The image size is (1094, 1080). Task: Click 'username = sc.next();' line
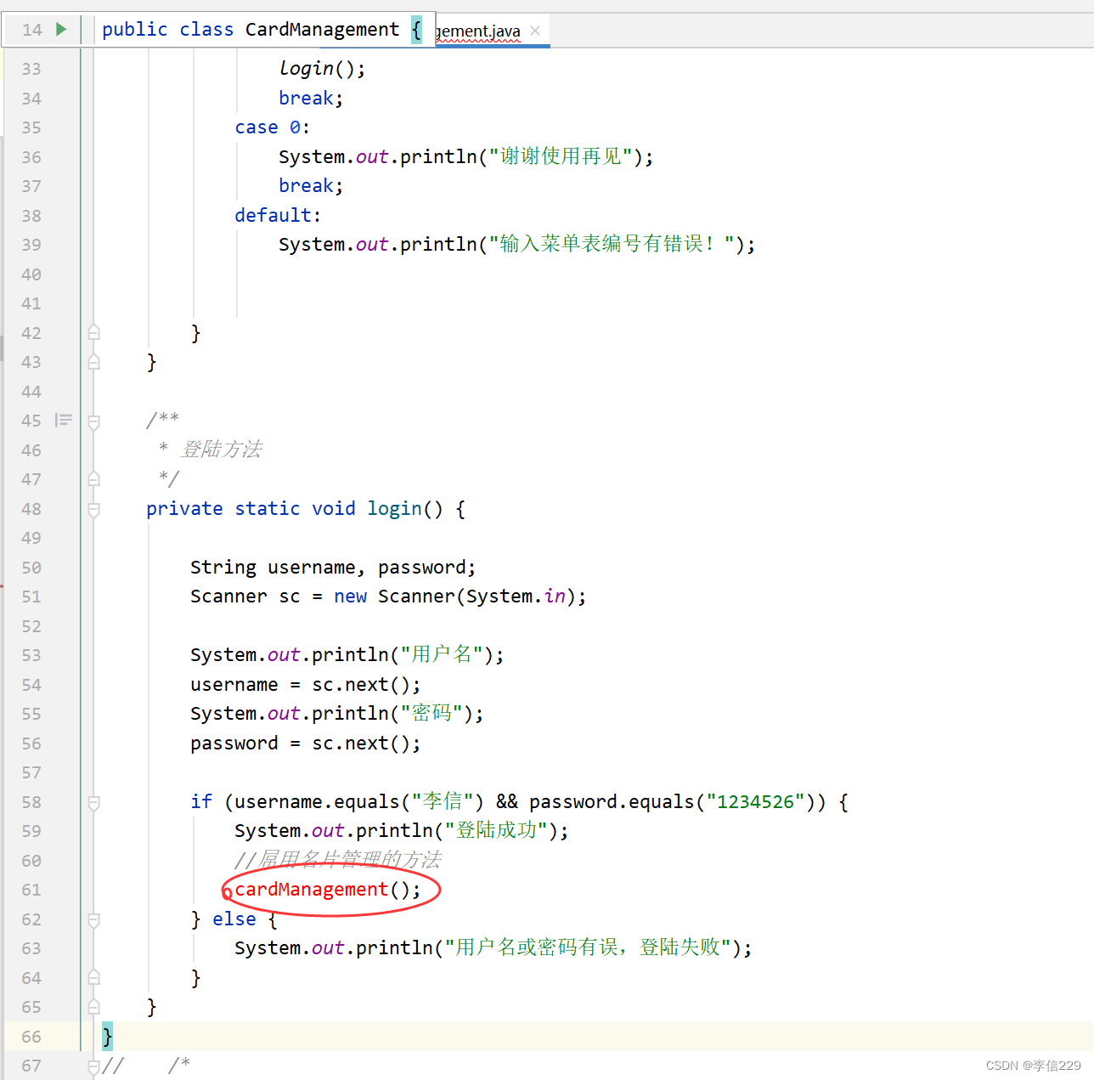(306, 685)
